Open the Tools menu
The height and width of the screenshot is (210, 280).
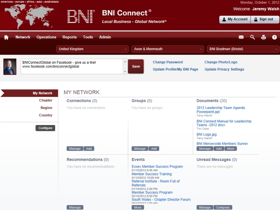point(88,37)
